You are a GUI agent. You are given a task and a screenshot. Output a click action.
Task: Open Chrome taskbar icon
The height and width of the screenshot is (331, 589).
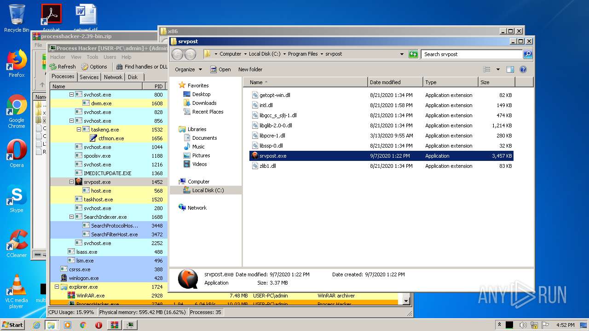(83, 325)
